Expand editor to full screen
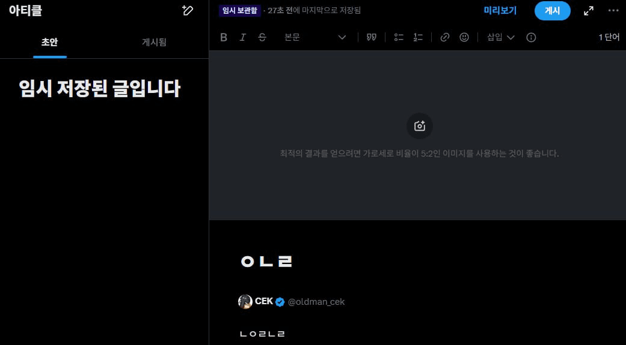 (589, 11)
